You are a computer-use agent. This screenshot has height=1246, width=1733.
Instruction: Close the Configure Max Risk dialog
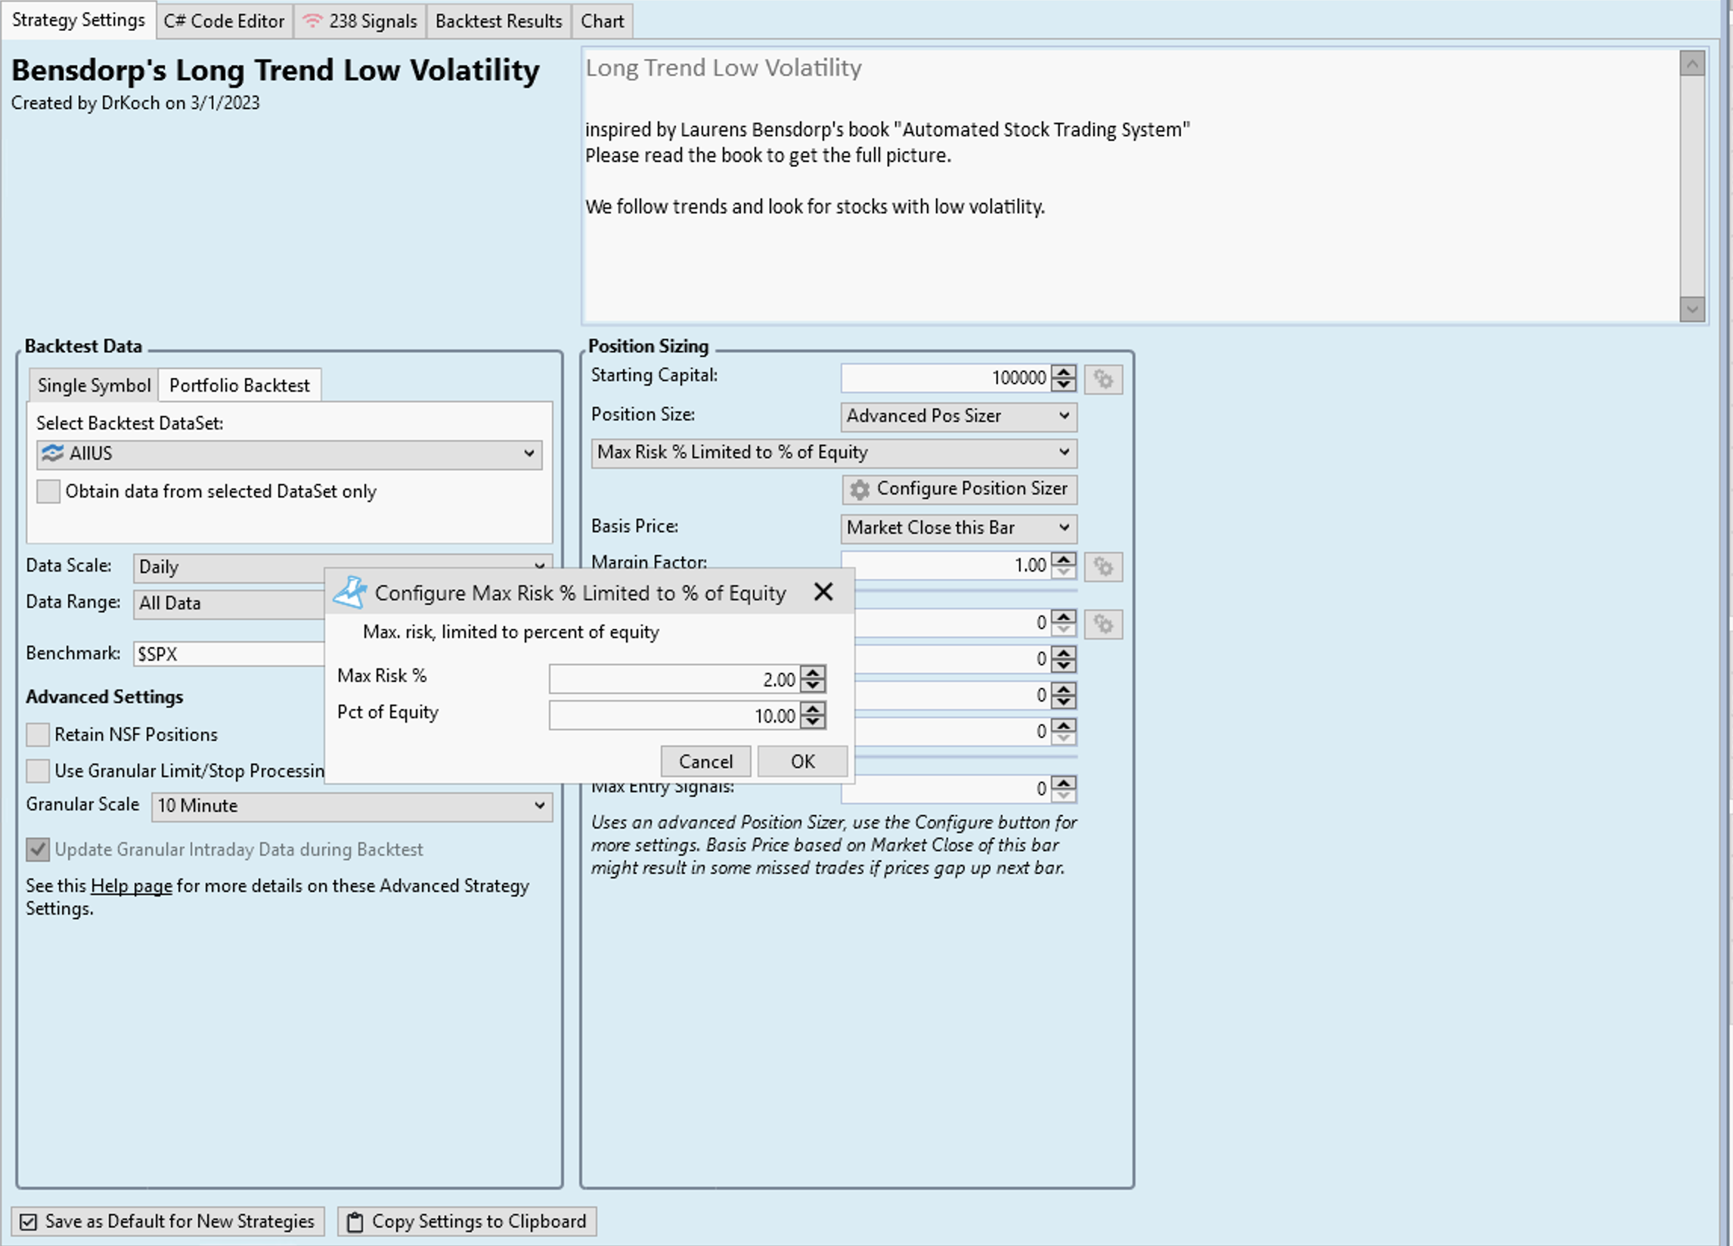coord(823,592)
